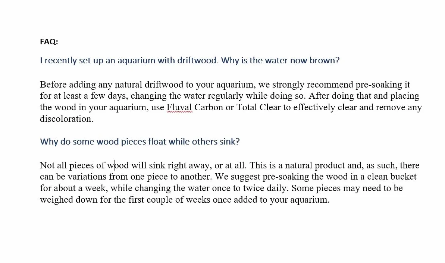The height and width of the screenshot is (263, 445).
Task: Click the word suggest in second answer
Action: coord(245,177)
